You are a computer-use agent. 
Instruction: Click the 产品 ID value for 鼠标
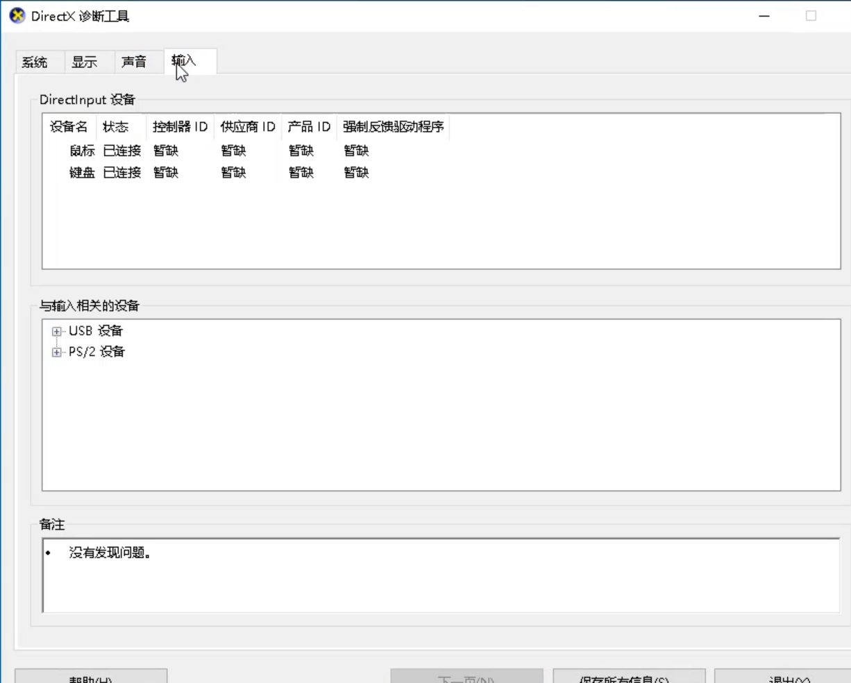click(x=301, y=151)
